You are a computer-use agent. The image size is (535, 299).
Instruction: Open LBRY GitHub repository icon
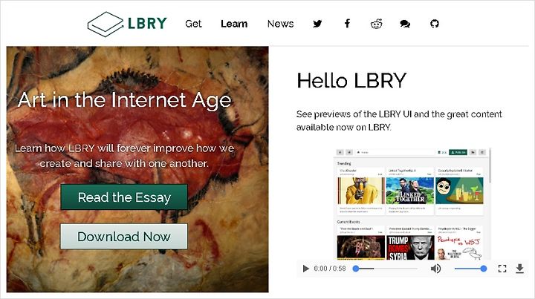point(435,24)
